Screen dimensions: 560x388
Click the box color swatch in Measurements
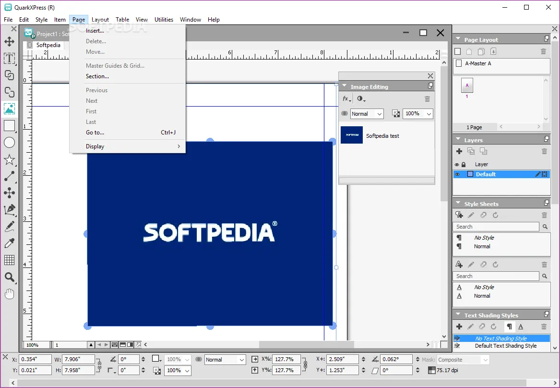(x=155, y=358)
